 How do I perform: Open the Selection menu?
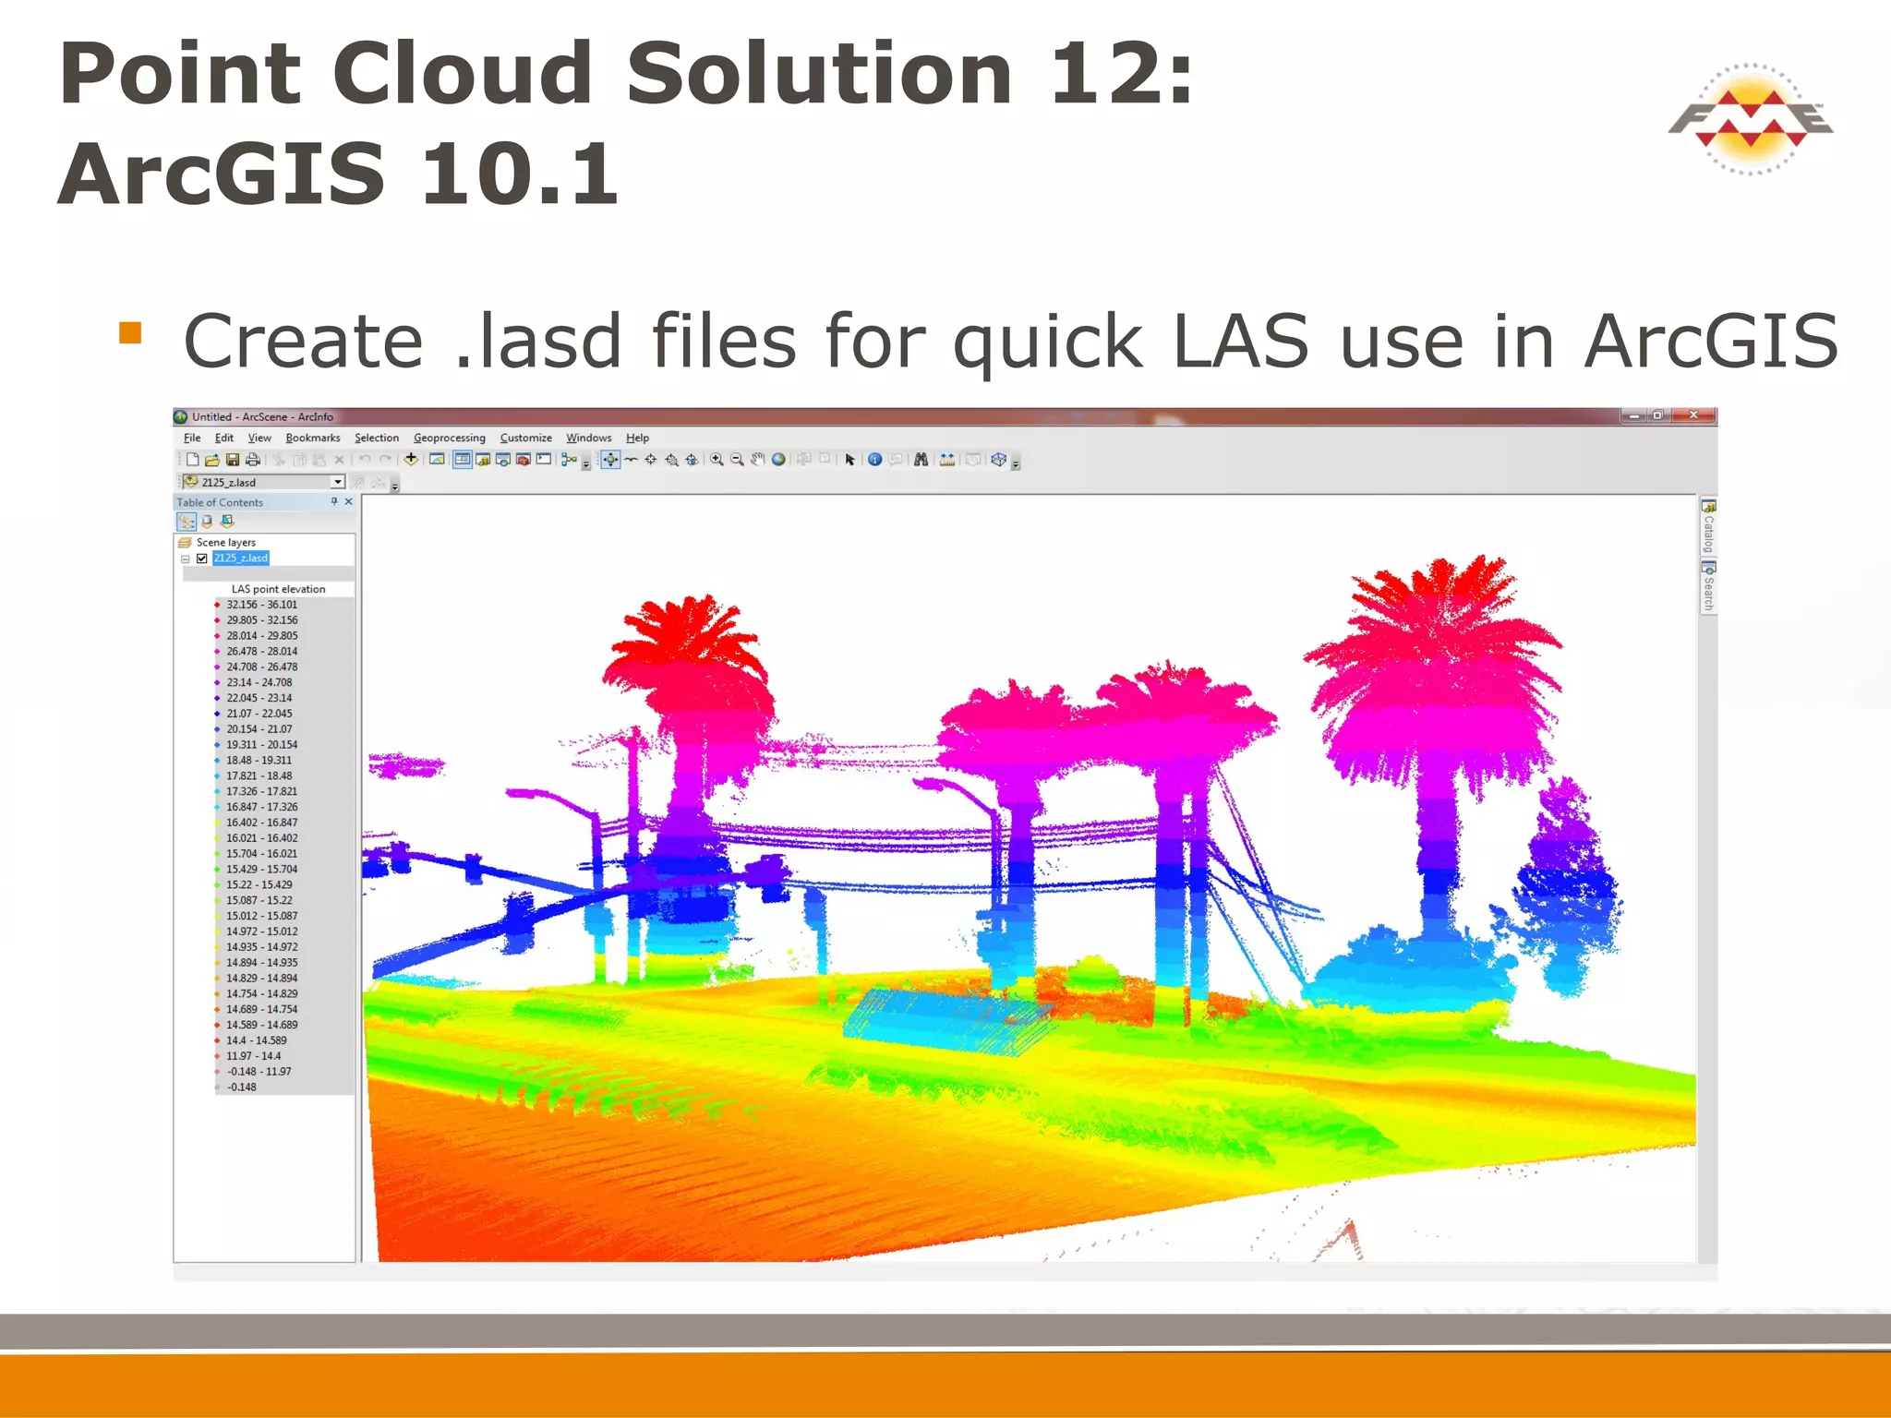point(377,438)
